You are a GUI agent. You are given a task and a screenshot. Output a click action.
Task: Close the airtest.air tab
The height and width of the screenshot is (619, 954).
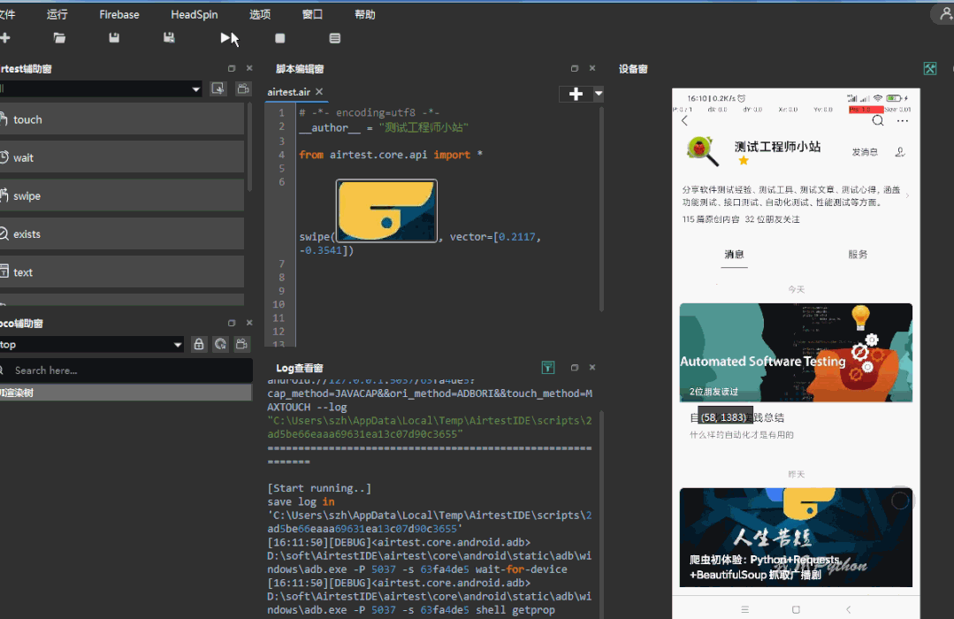[x=319, y=92]
